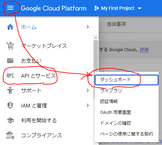This screenshot has height=145, width=162.
Task: Open 利用を開始する menu entry
Action: tap(39, 120)
